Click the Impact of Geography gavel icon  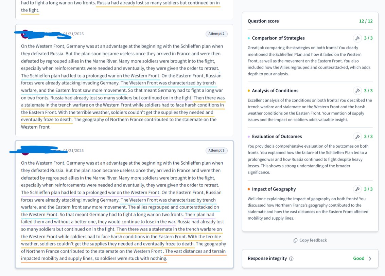tap(357, 189)
